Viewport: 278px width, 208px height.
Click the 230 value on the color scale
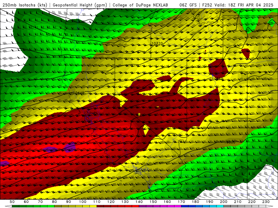coord(266,202)
